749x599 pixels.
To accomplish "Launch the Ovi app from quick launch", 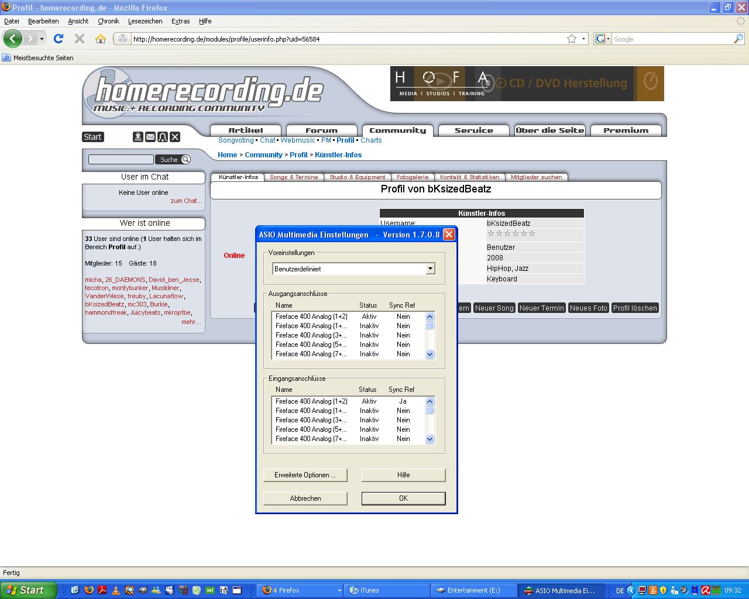I will click(x=209, y=590).
